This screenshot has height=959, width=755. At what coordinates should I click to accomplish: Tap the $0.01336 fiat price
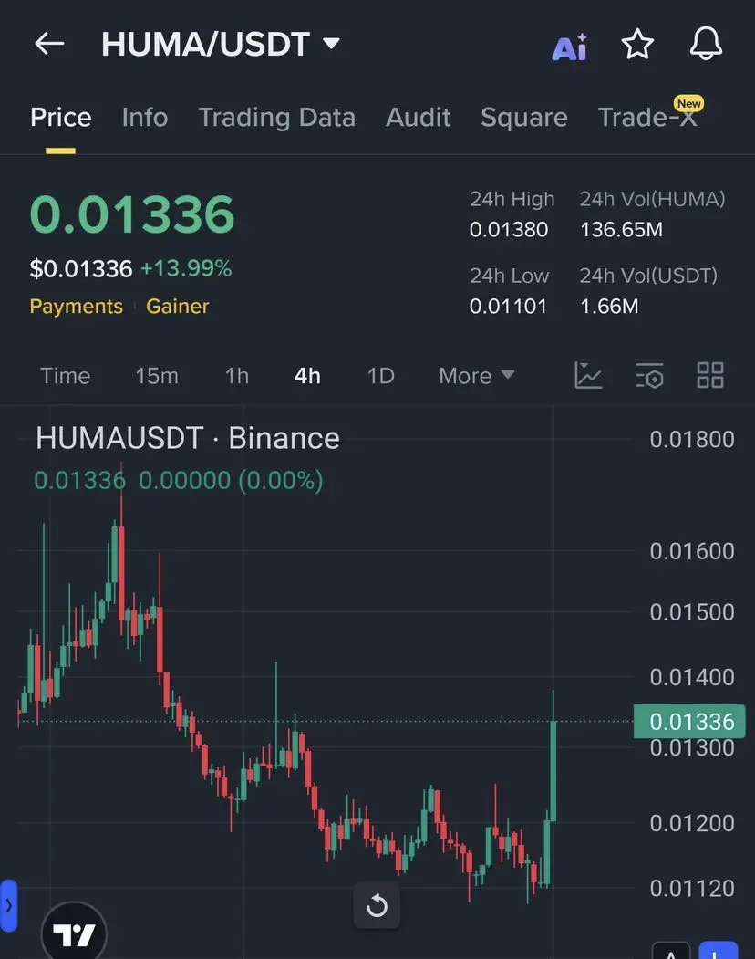[x=80, y=268]
